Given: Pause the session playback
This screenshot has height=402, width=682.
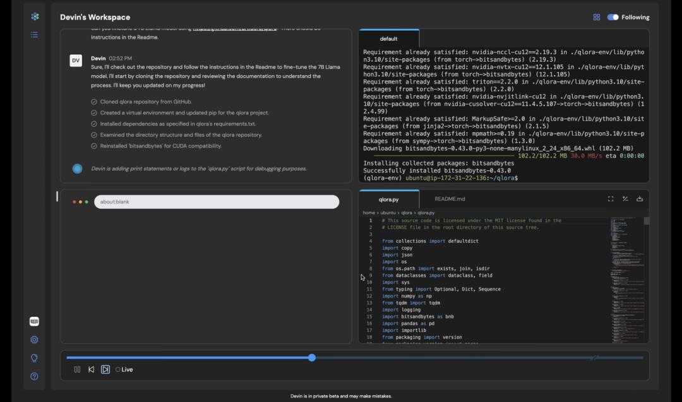Looking at the screenshot, I should click(77, 370).
